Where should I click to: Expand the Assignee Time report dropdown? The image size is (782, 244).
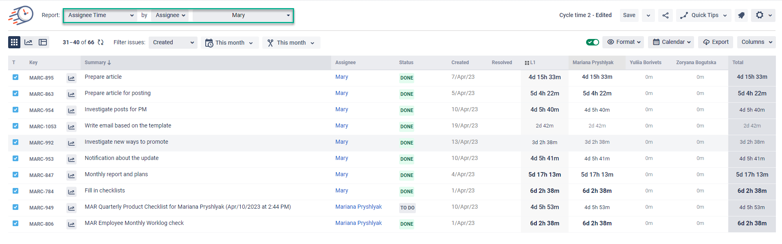(101, 15)
